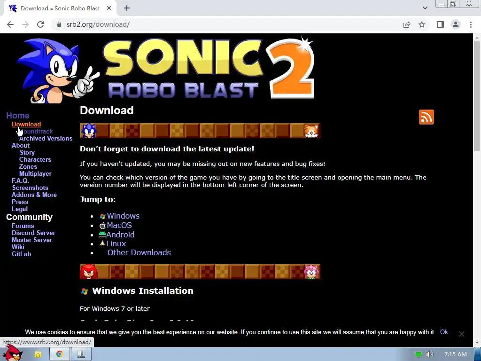Jump to Other Downloads link

tap(139, 252)
